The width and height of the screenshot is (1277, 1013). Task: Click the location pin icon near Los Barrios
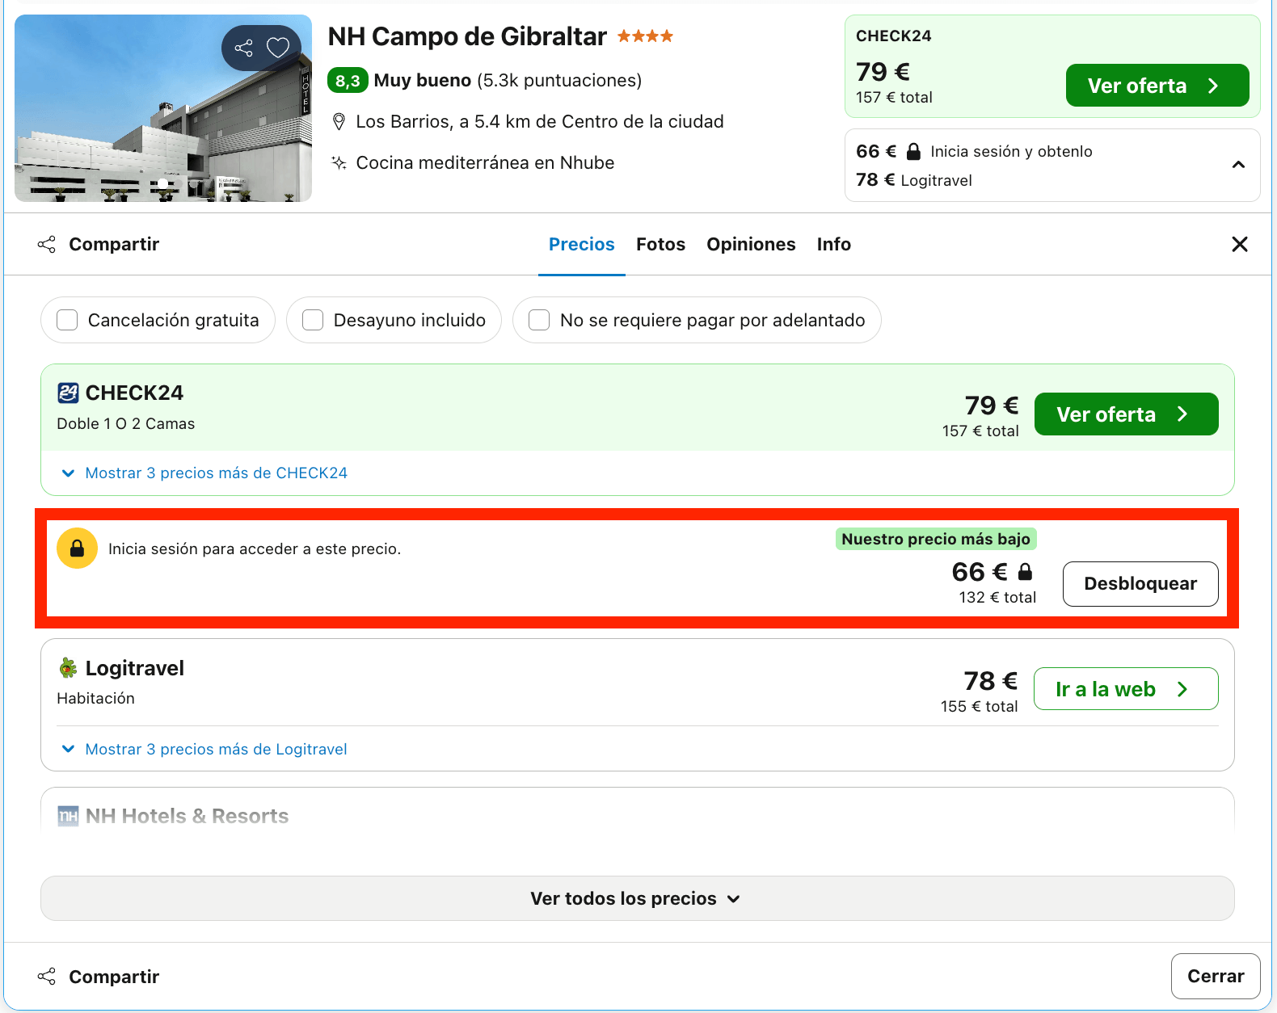[339, 122]
